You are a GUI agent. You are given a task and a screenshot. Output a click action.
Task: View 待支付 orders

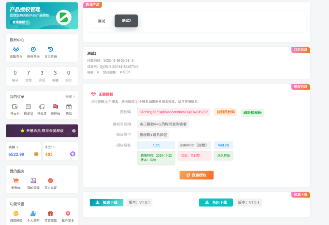pos(15,109)
